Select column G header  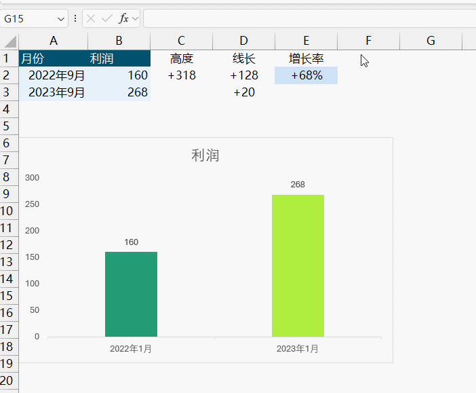(x=431, y=41)
